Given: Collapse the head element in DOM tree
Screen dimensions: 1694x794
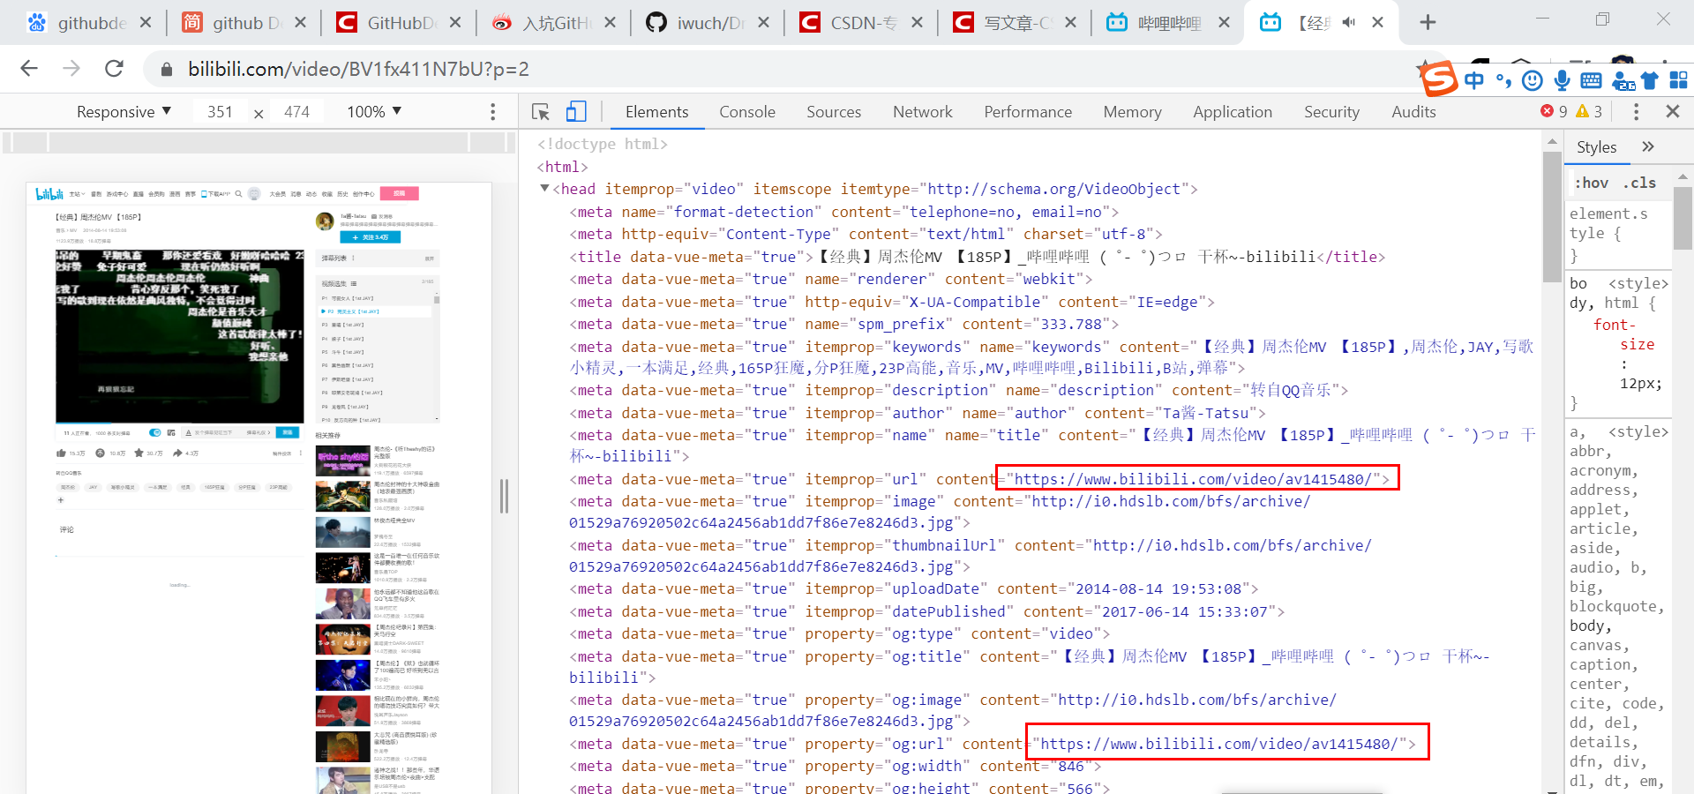Looking at the screenshot, I should click(545, 188).
